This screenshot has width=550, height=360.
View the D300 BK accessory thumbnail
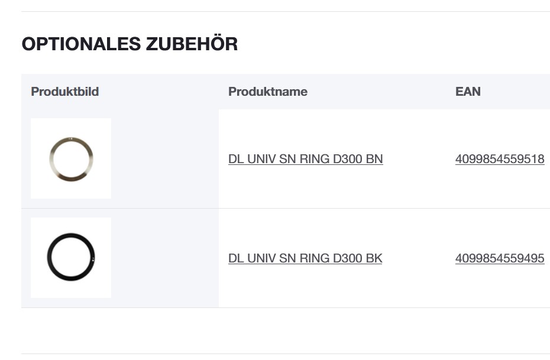pos(71,258)
